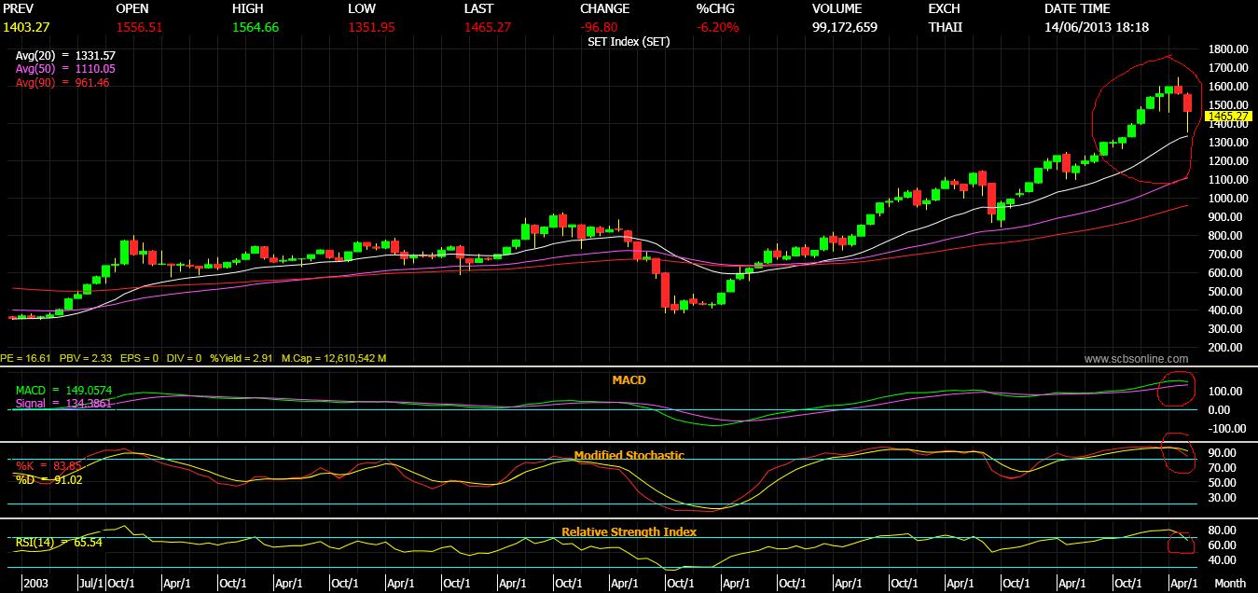Select the Avg(90) = 961.46 legend
Screen dimensions: 1258x593
point(62,83)
